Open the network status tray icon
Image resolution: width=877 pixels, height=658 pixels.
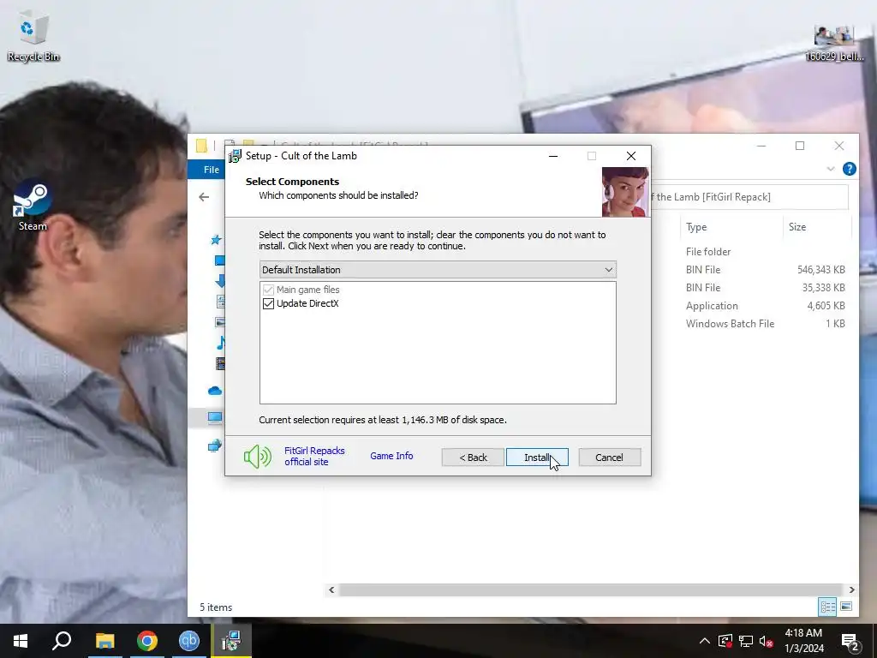746,641
